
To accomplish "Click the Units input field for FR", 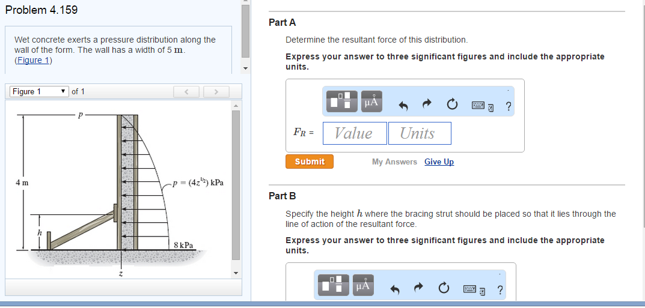I will (x=420, y=133).
